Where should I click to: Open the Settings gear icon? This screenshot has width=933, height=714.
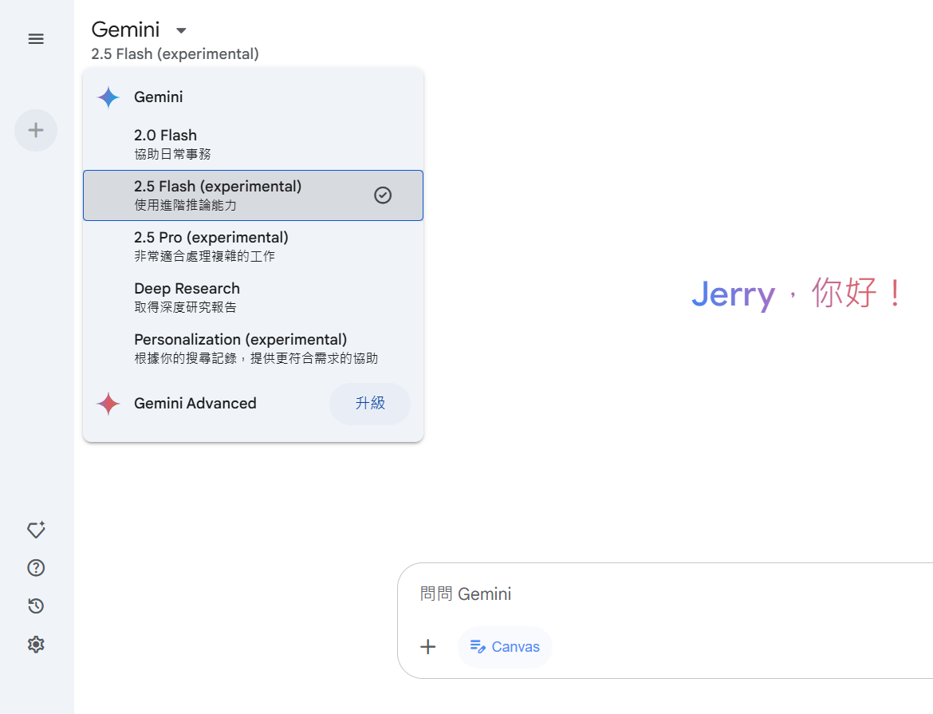click(36, 645)
